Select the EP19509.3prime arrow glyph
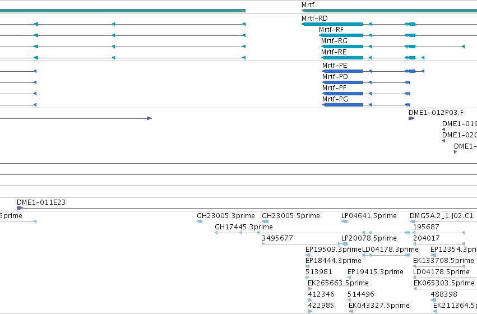This screenshot has width=477, height=314. coord(308,255)
